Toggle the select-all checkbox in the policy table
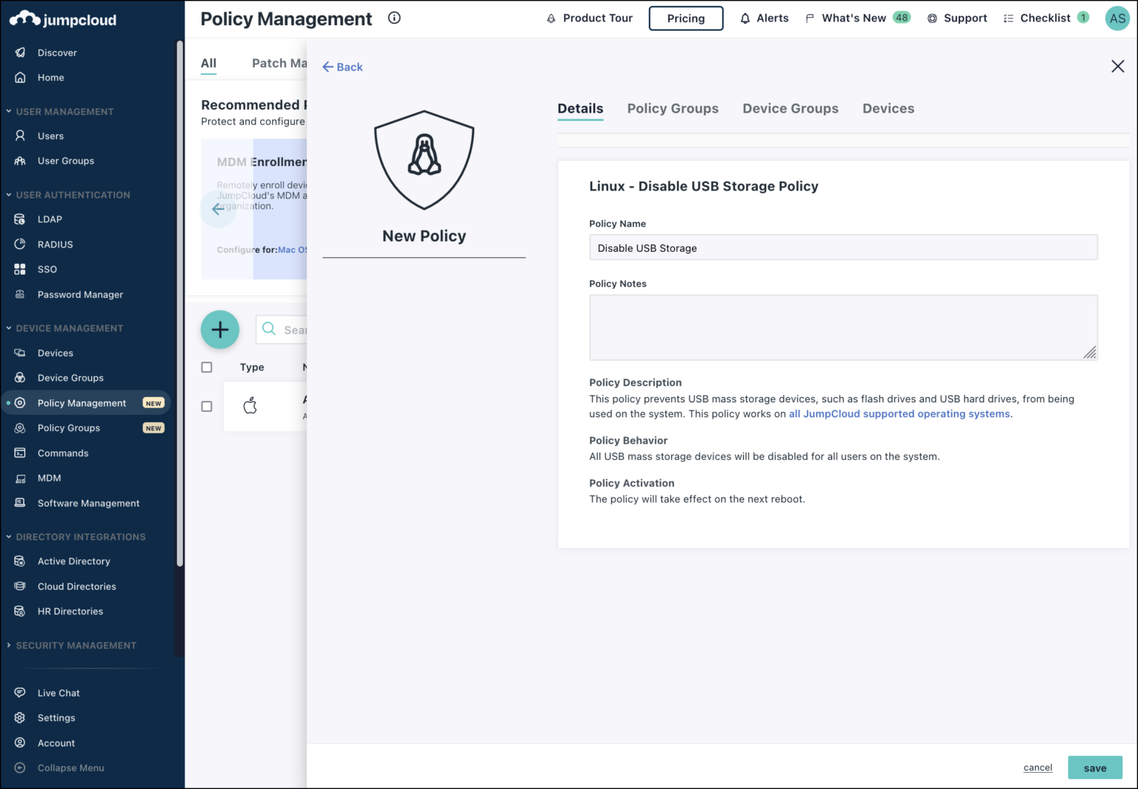Image resolution: width=1138 pixels, height=789 pixels. point(206,367)
